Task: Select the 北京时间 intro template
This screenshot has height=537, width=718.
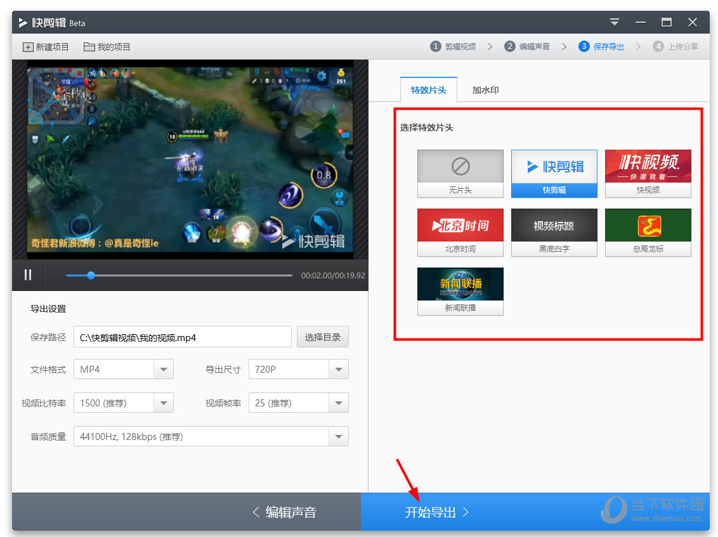Action: pos(460,226)
